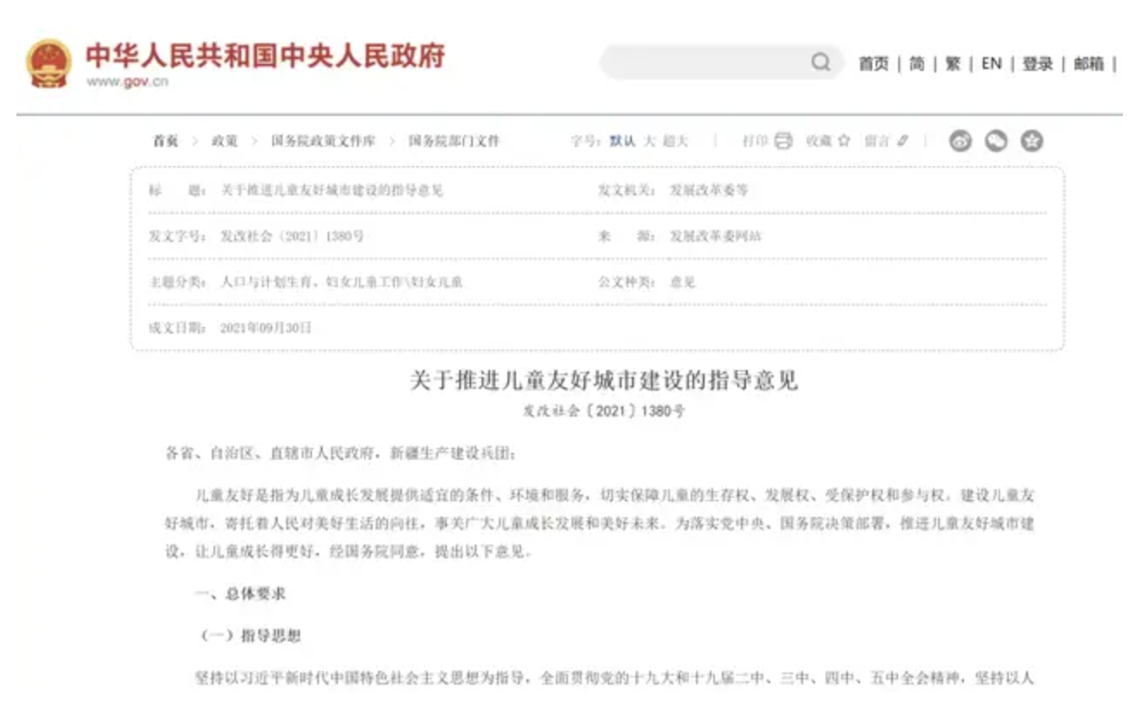Share the article via the Weibo circle icon
This screenshot has width=1142, height=701.
coord(962,139)
